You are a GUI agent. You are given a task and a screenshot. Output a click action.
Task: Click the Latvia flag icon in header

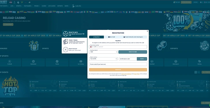pyautogui.click(x=11, y=2)
